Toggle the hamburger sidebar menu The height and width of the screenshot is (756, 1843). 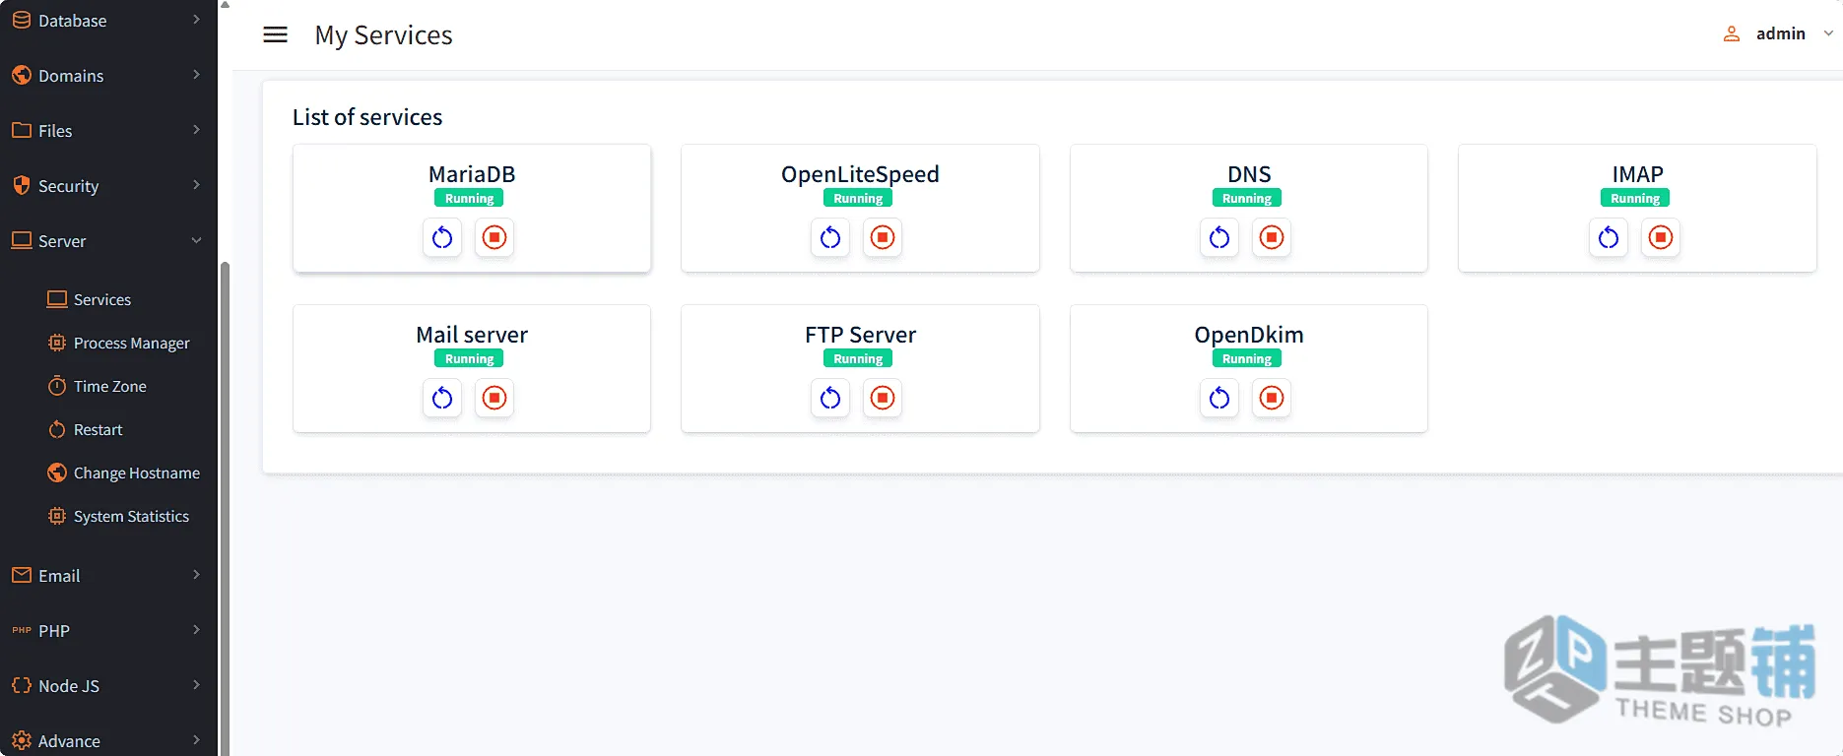(276, 35)
